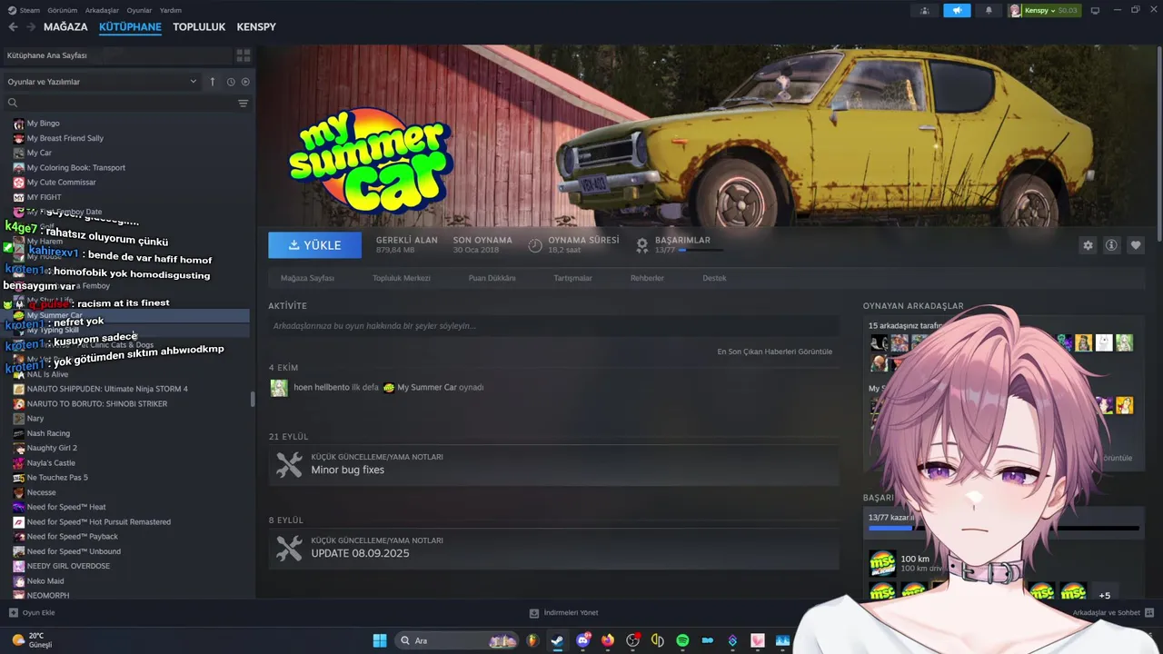Screen dimensions: 1163x654
Task: Select NARUTO TO BORUTO: SHINOBI STRIKER
Action: click(97, 403)
